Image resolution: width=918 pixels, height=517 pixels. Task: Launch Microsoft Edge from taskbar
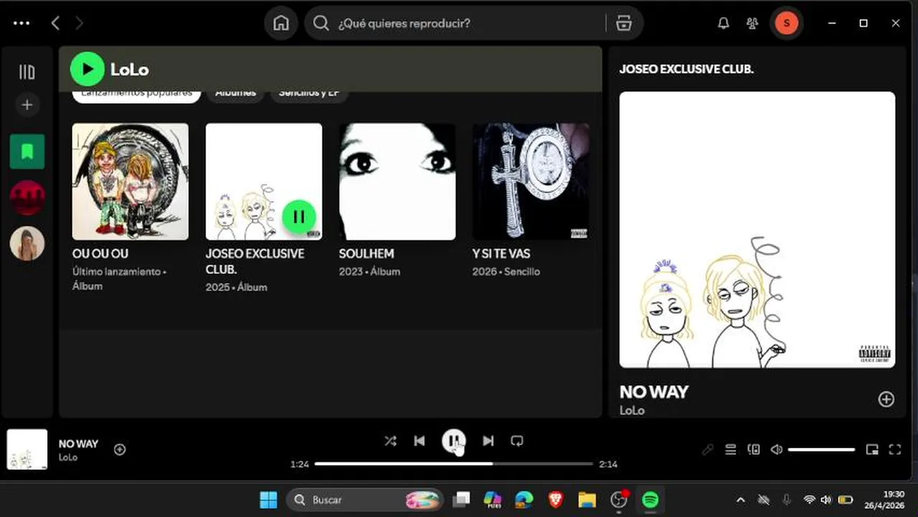click(x=524, y=500)
